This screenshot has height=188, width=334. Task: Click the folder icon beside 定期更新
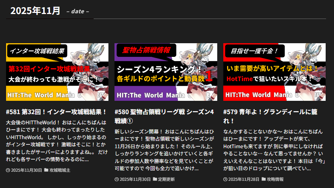pos(155,179)
